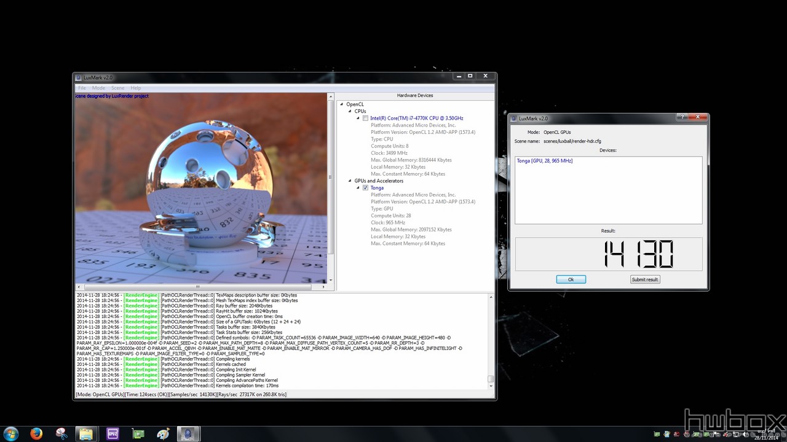The height and width of the screenshot is (442, 787).
Task: Click the LuxMark main window title icon
Action: [78, 77]
